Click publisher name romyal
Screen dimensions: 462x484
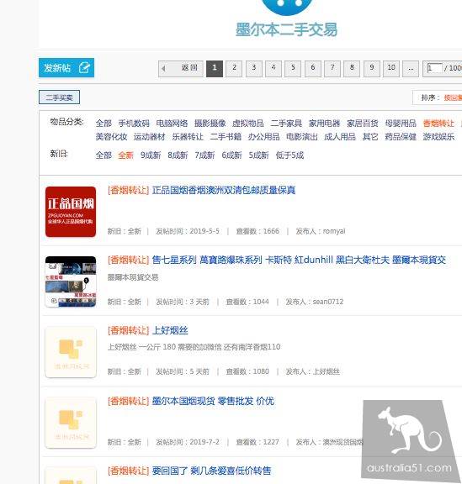pyautogui.click(x=334, y=231)
